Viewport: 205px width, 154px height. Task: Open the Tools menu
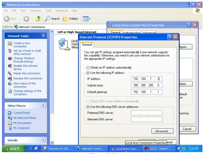pos(48,11)
